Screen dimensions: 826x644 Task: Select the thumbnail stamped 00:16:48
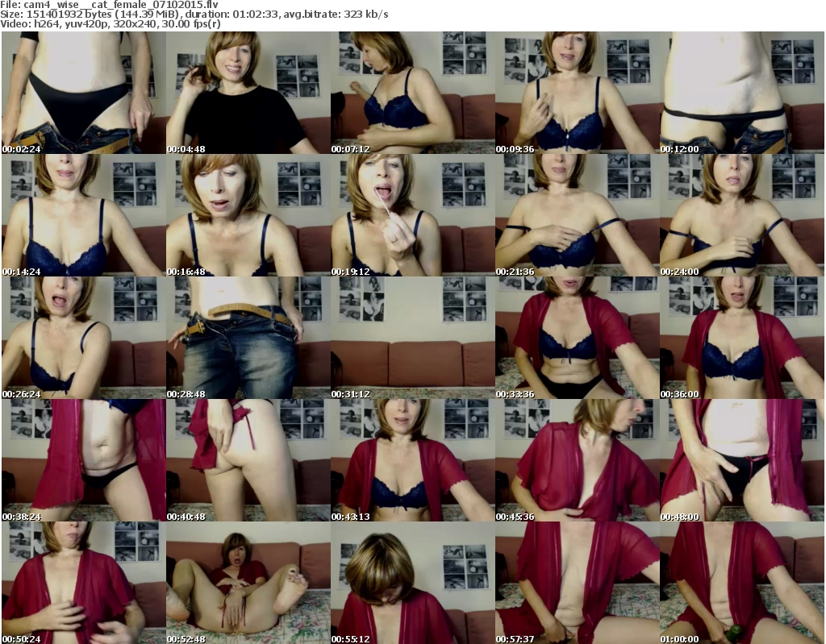click(248, 215)
